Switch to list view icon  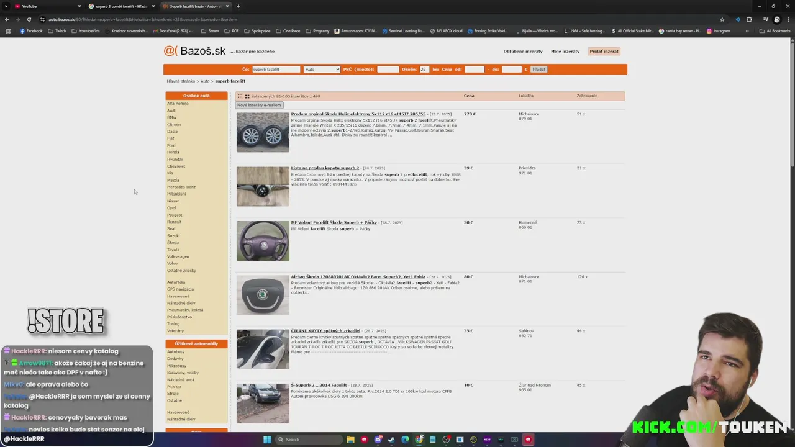click(x=240, y=96)
